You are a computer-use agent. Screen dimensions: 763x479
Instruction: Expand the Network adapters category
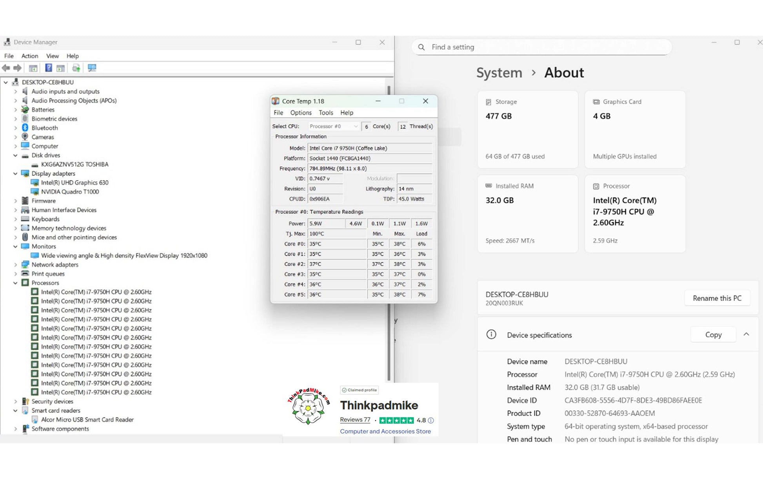[x=15, y=265]
